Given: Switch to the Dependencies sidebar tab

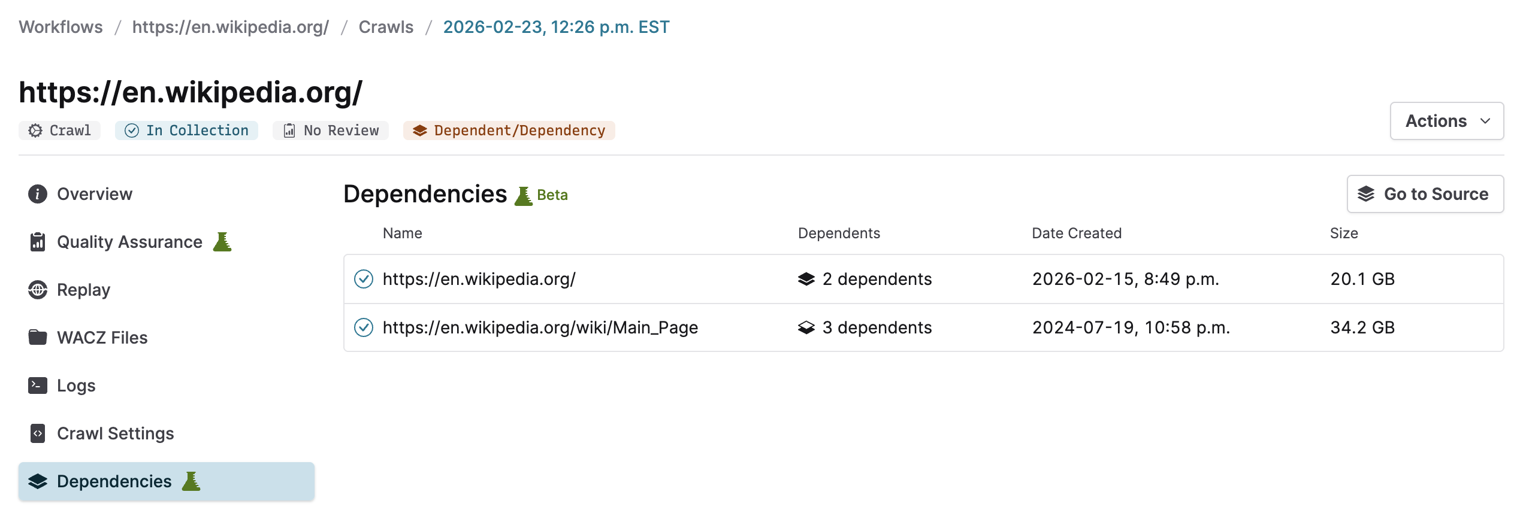Looking at the screenshot, I should pyautogui.click(x=114, y=481).
